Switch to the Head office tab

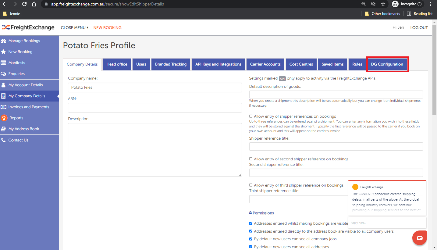(x=117, y=64)
